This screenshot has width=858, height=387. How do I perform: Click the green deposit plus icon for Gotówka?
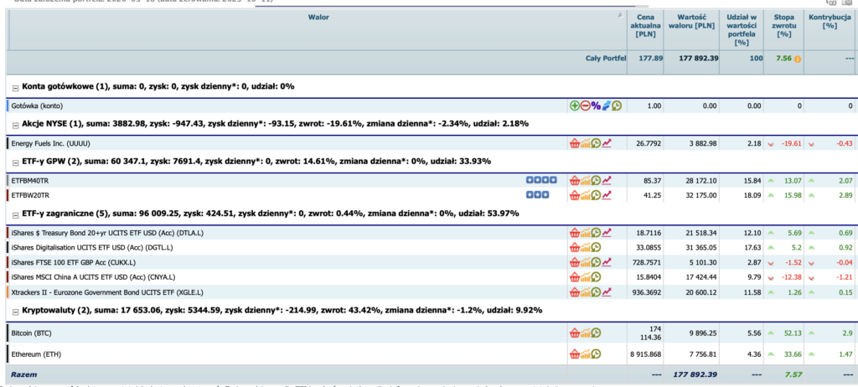(x=574, y=106)
